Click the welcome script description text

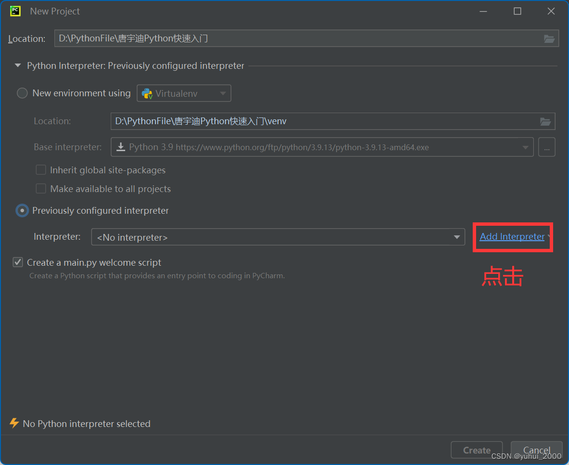157,276
